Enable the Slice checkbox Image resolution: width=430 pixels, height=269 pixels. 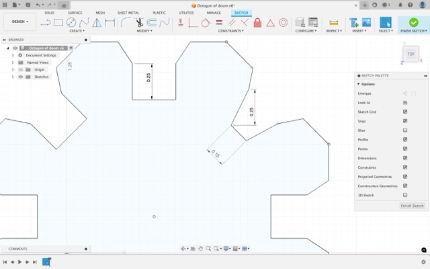tap(405, 130)
